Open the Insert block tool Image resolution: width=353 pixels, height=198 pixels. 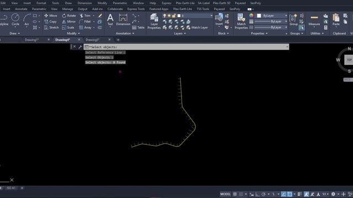219,19
